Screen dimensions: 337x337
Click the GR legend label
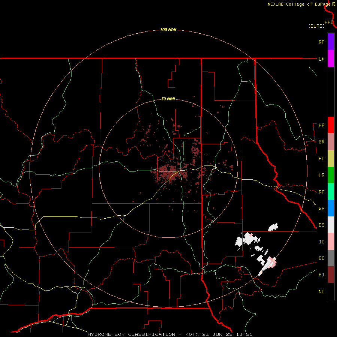coord(321,142)
